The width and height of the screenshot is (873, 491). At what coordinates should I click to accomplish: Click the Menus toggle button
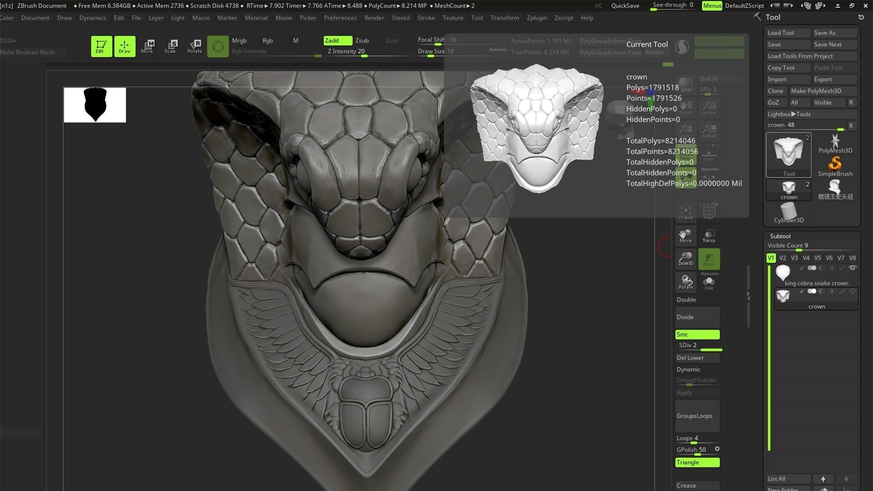712,5
